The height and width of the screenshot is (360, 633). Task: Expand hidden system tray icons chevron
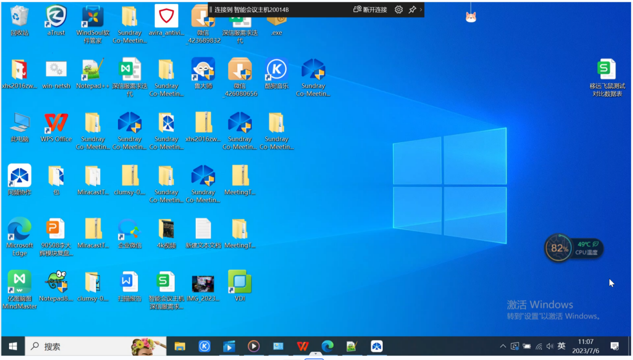[503, 346]
